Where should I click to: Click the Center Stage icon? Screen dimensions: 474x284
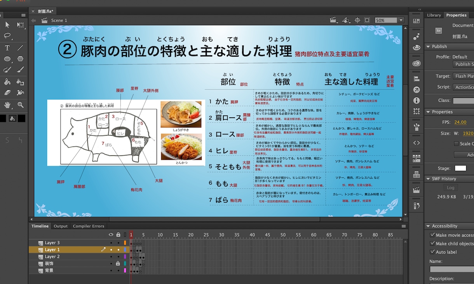[x=357, y=20]
